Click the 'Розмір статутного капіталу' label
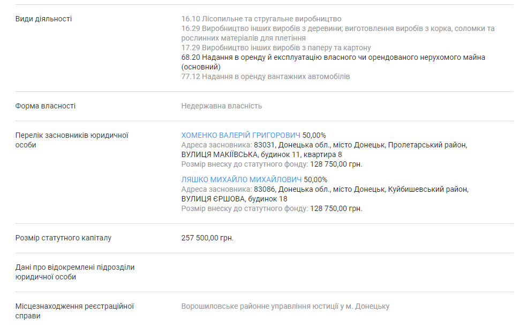This screenshot has width=527, height=328. (63, 238)
